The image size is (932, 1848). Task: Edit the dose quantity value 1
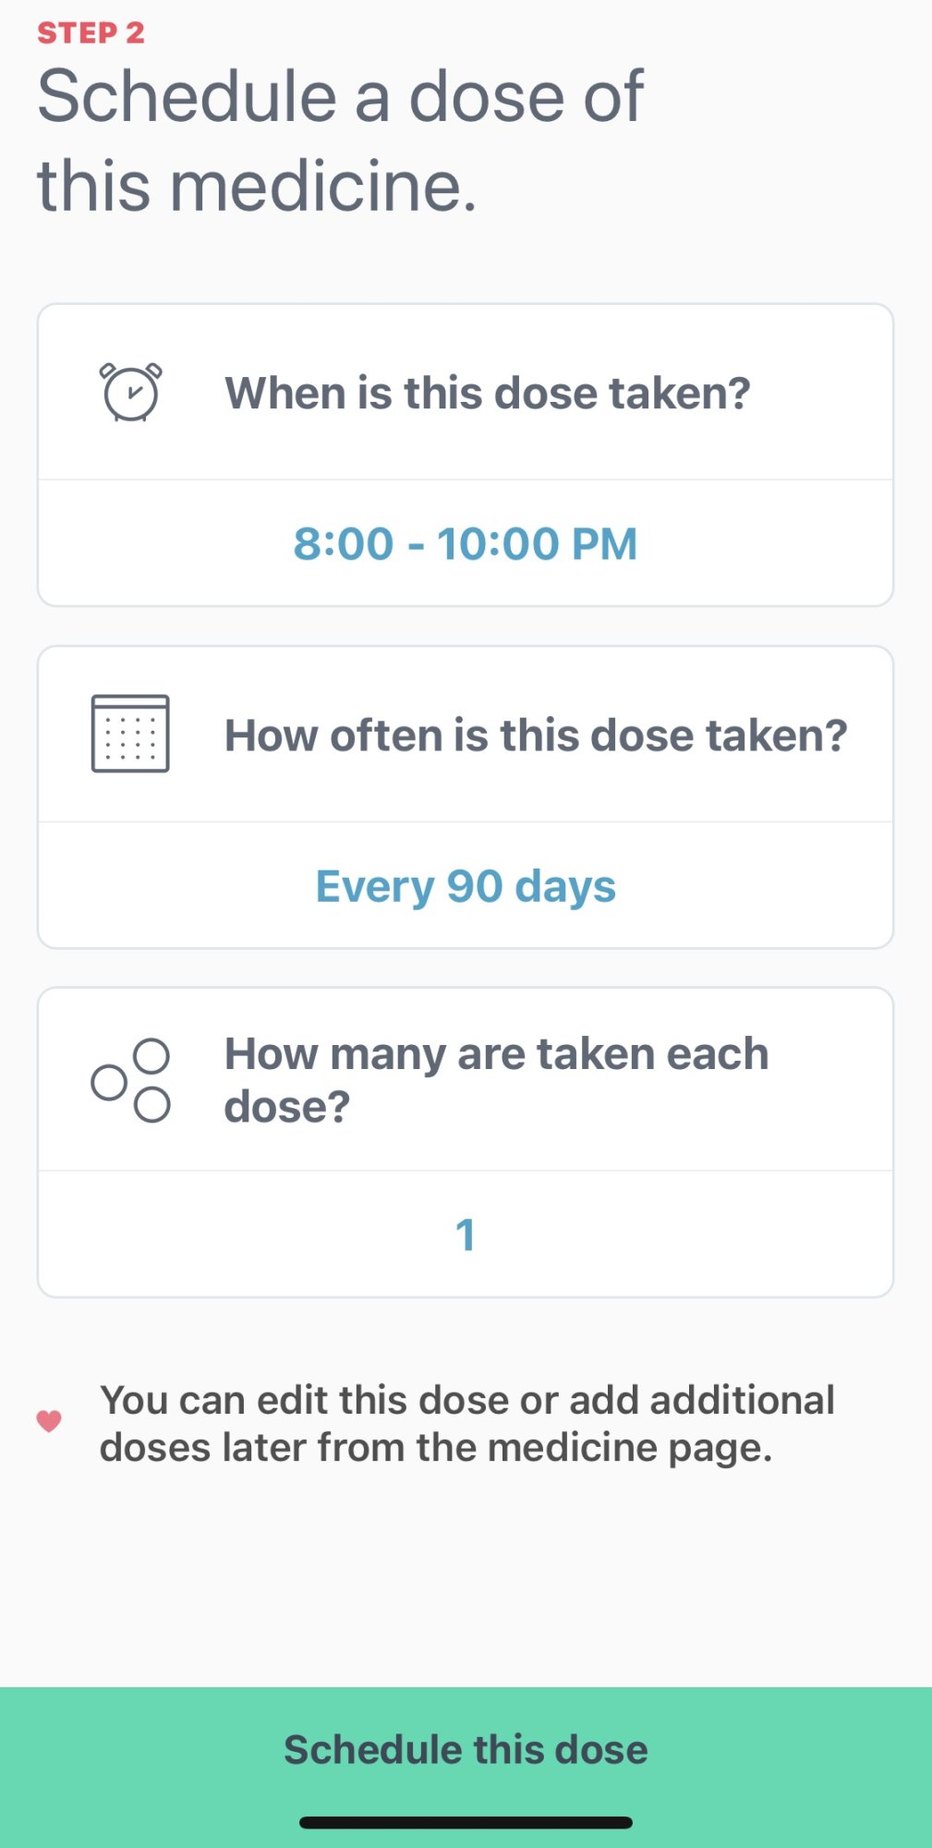tap(466, 1234)
